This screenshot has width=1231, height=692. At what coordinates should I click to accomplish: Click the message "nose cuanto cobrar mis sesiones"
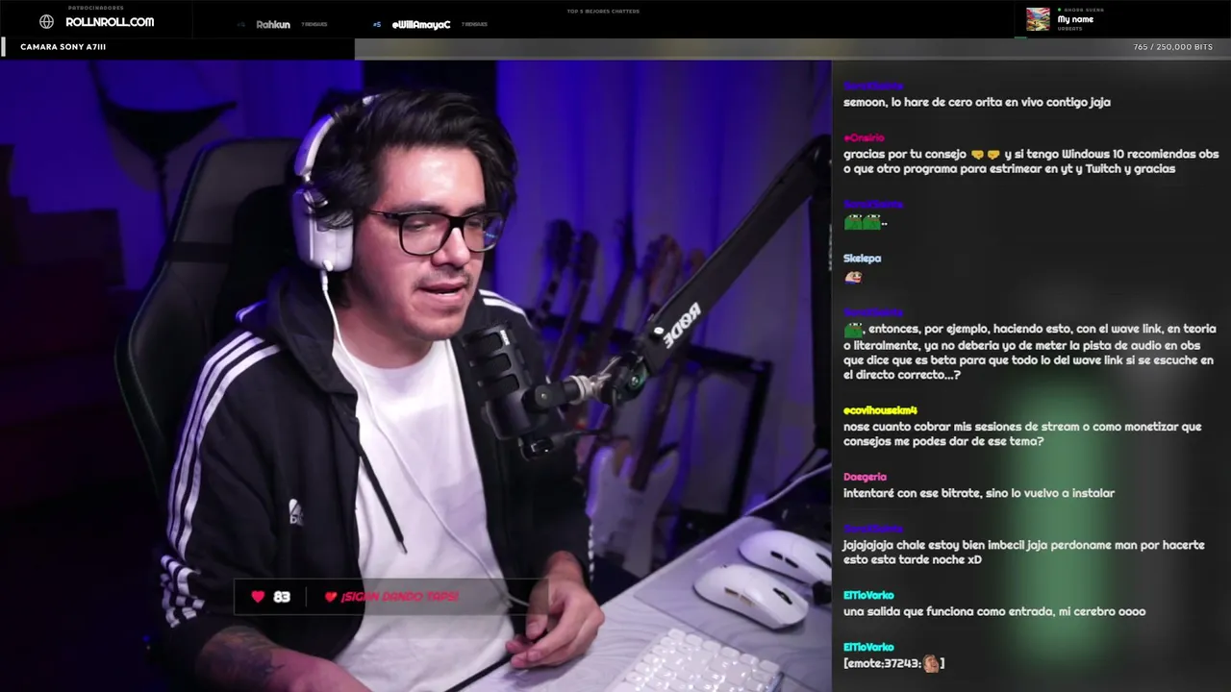[1022, 434]
